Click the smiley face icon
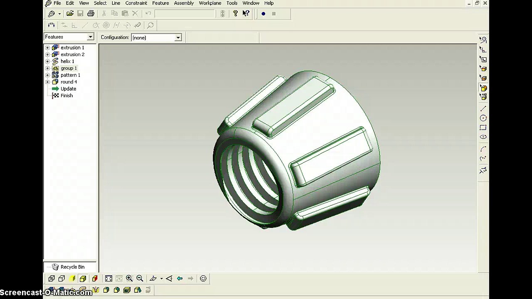This screenshot has height=299, width=532. pyautogui.click(x=203, y=279)
